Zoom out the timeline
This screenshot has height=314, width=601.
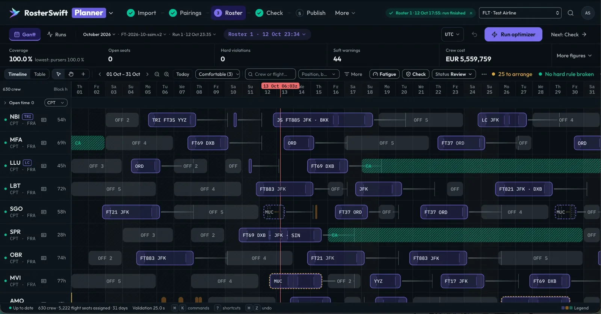point(157,74)
